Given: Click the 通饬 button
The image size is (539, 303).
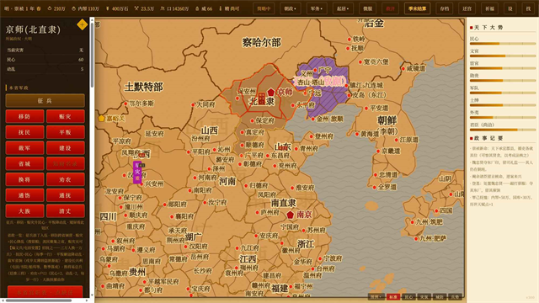Looking at the screenshot, I should pos(24,195).
